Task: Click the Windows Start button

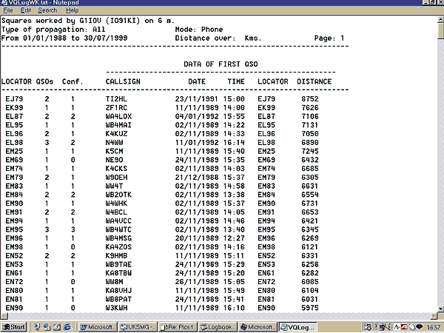Action: click(x=14, y=327)
